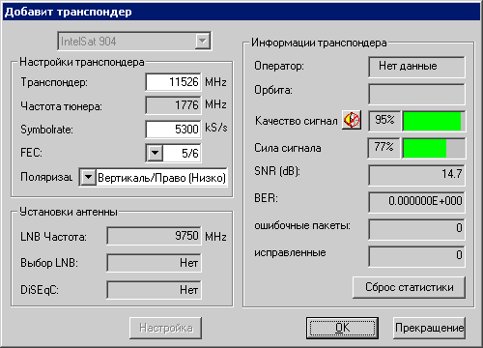Click the tuner frequency field 1776

pos(173,105)
